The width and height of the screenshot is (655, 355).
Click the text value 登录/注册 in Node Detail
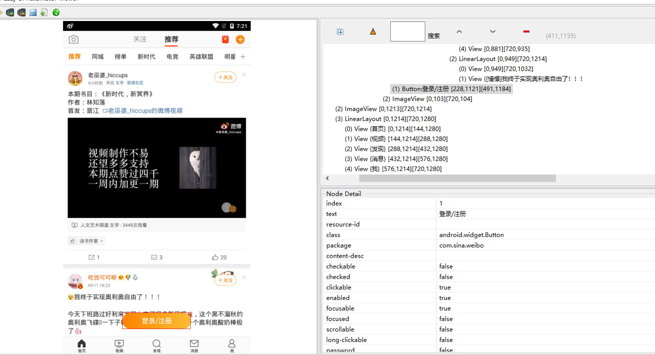click(x=452, y=213)
